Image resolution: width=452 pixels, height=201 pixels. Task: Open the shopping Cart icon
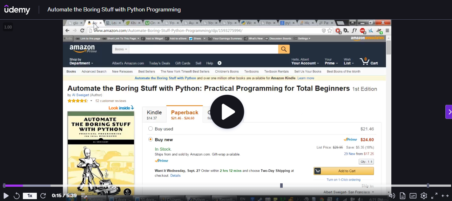368,61
